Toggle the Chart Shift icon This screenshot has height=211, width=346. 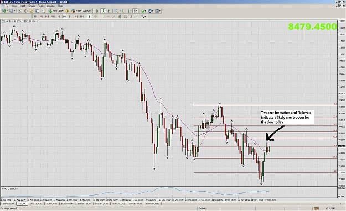point(135,11)
